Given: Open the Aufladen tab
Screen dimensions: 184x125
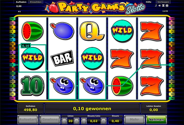Looking at the screenshot, I should 21,2.
